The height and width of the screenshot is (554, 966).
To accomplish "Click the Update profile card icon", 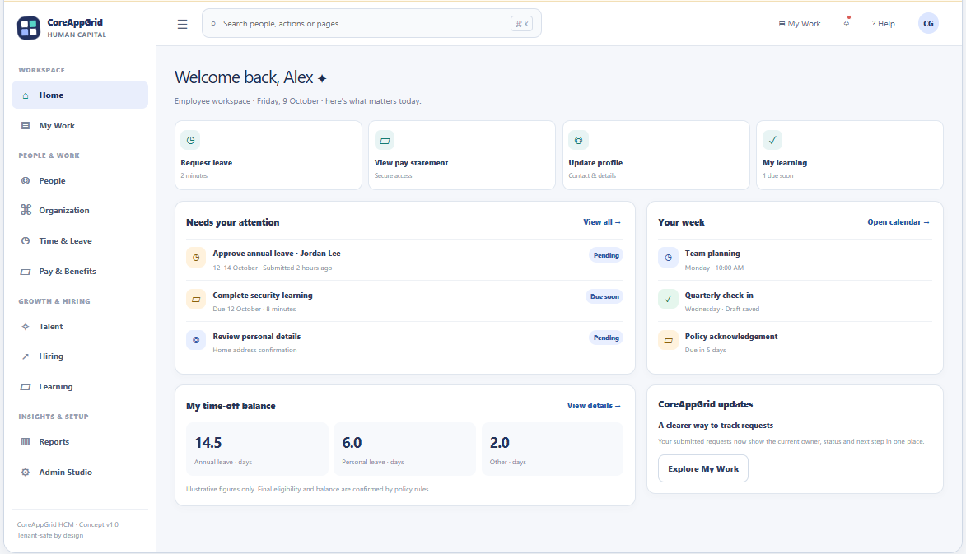I will [578, 140].
